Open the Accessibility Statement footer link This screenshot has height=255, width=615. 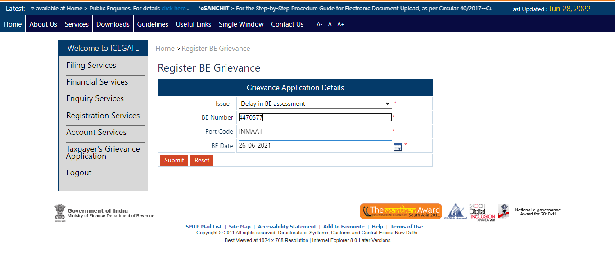(287, 227)
